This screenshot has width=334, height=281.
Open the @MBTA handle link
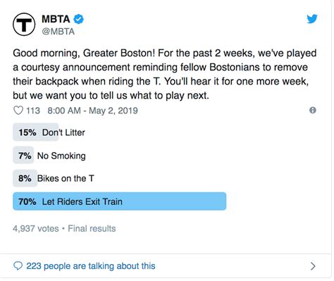point(58,32)
